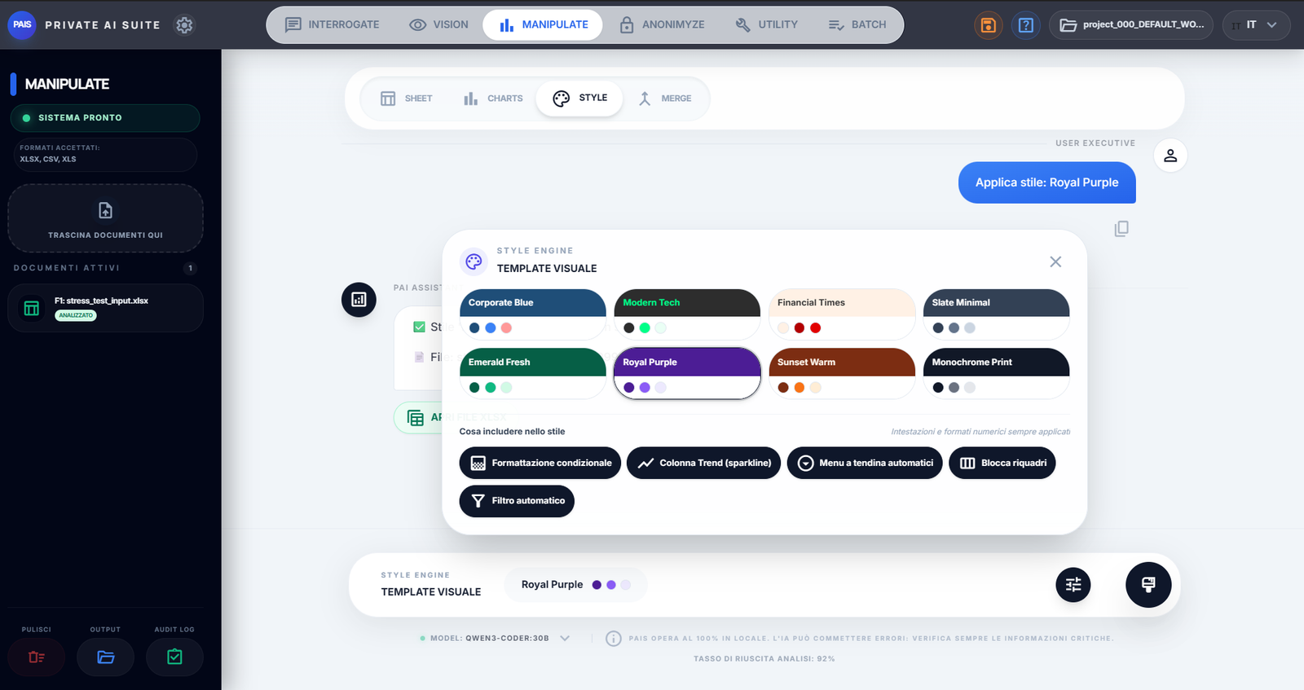This screenshot has width=1304, height=690.
Task: Open the project_000_DEFAULT_WO... workspace selector
Action: point(1131,25)
